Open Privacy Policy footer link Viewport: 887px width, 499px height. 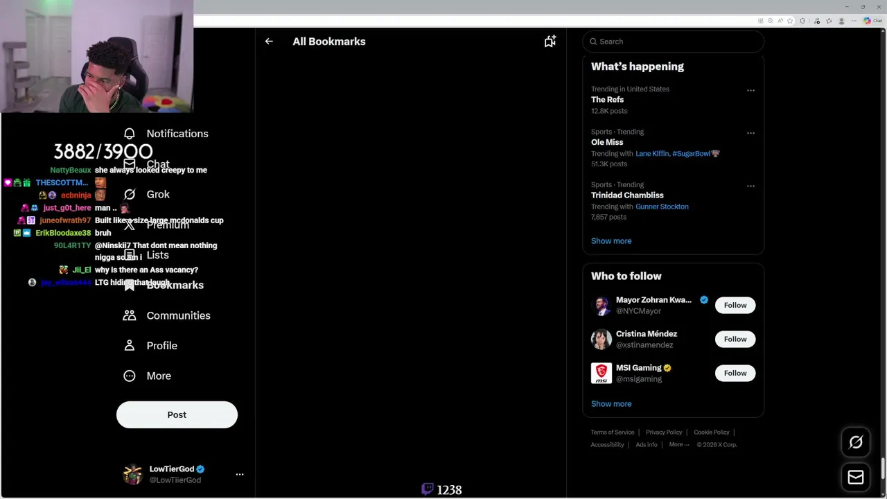tap(664, 432)
